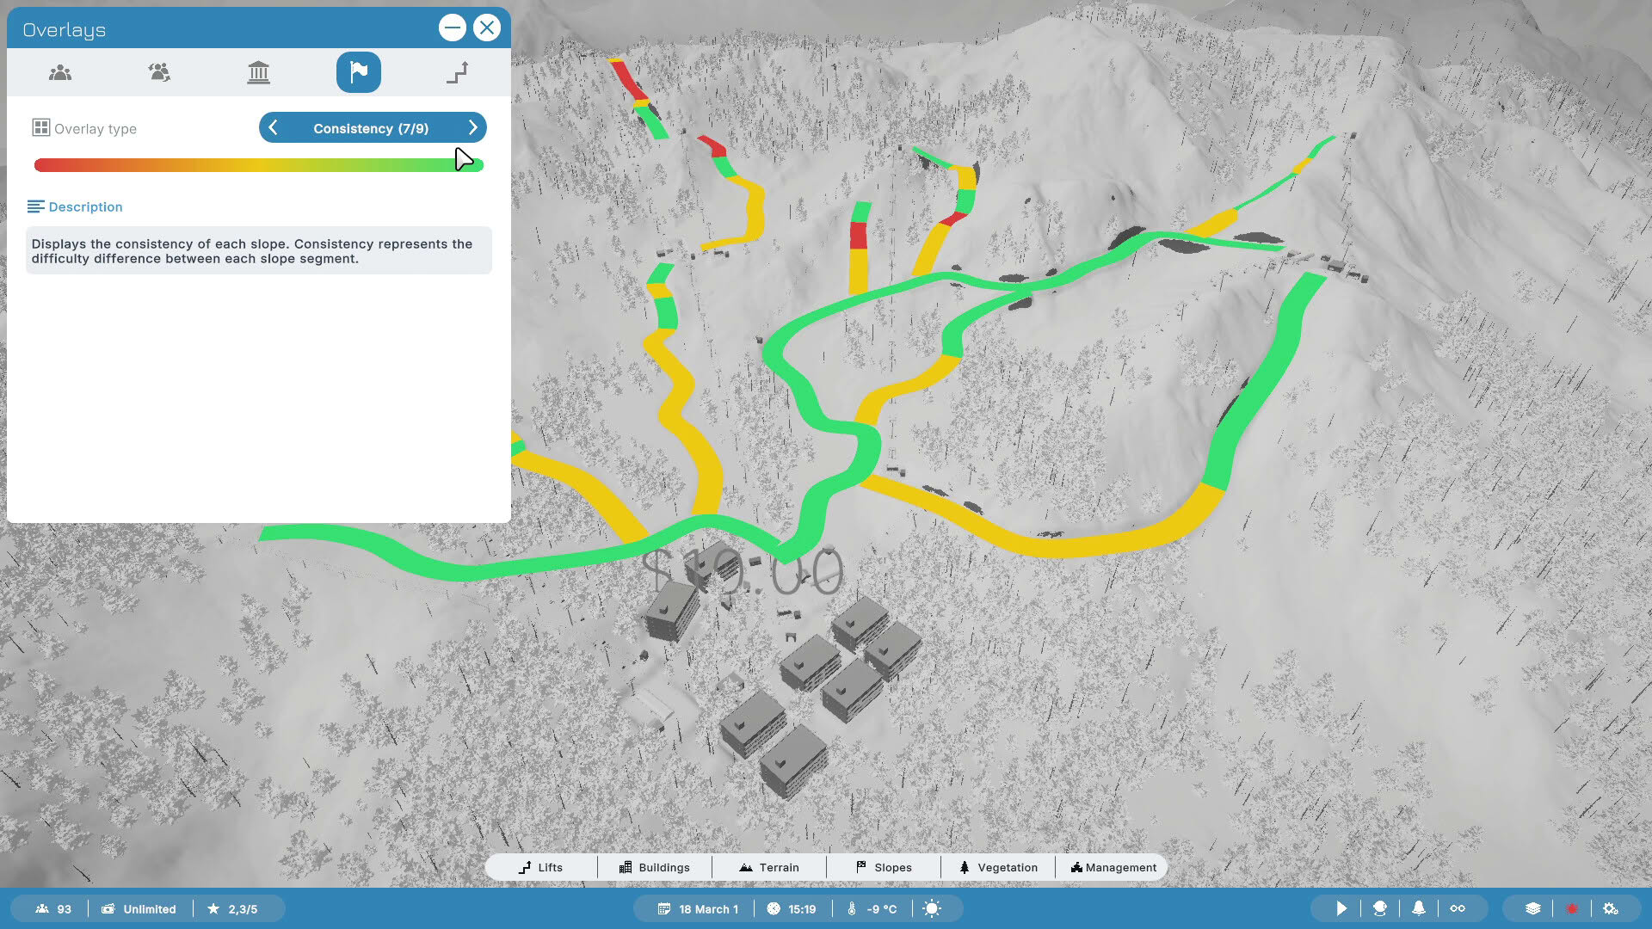Image resolution: width=1652 pixels, height=929 pixels.
Task: Advance to next overlay type
Action: [x=472, y=128]
